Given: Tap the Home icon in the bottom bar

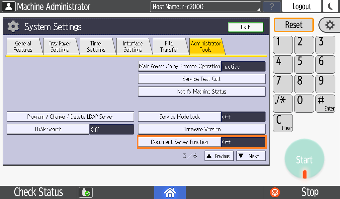Looking at the screenshot, I should [x=170, y=192].
